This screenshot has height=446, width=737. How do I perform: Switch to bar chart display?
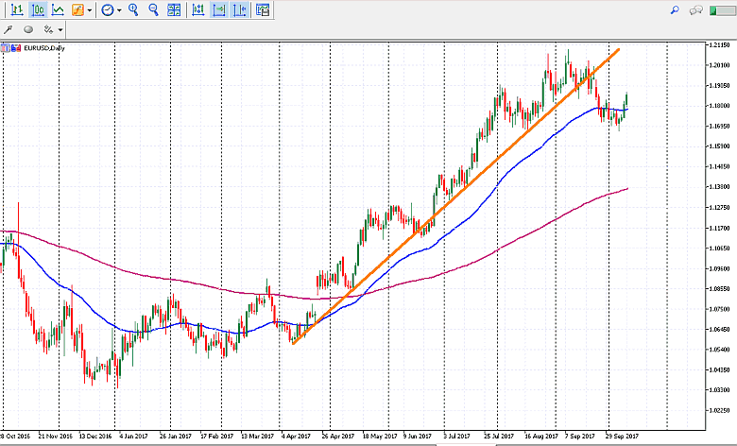tap(16, 10)
